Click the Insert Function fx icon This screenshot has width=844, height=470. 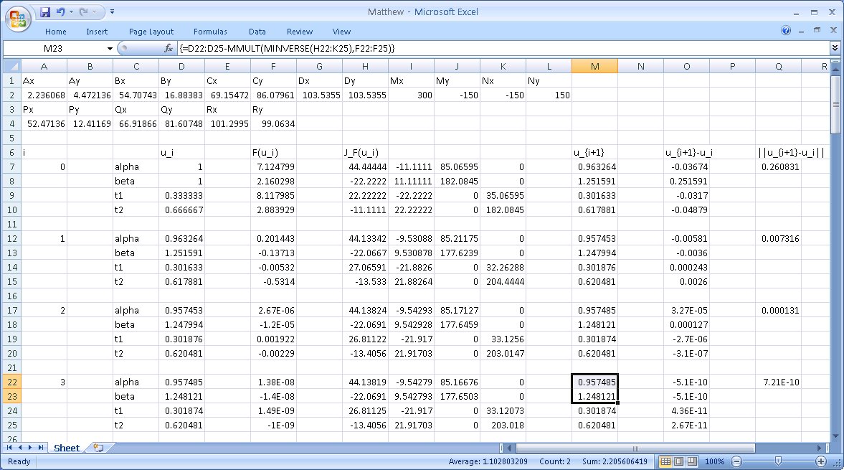pos(169,48)
